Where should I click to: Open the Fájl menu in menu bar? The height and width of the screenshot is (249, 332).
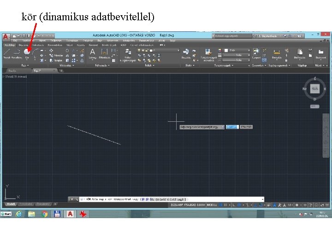pyautogui.click(x=15, y=41)
